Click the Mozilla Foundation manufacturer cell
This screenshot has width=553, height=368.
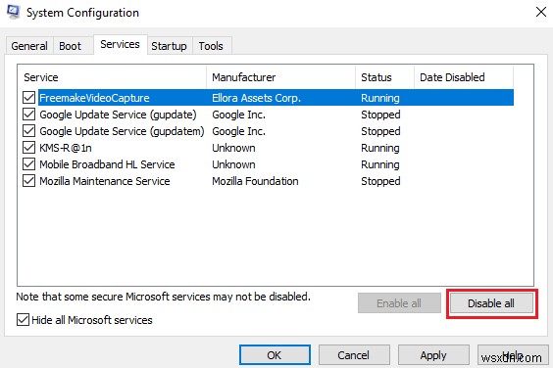(x=255, y=181)
